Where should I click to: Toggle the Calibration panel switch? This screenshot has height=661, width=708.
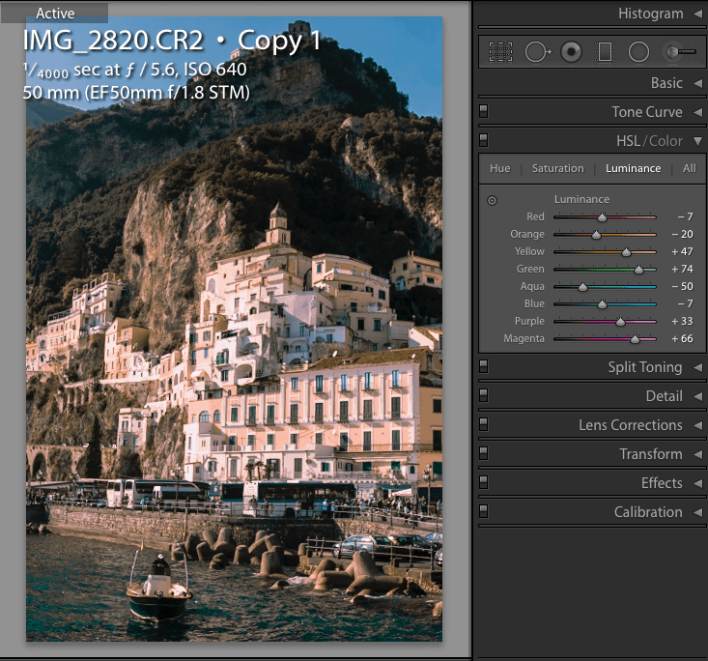coord(484,511)
